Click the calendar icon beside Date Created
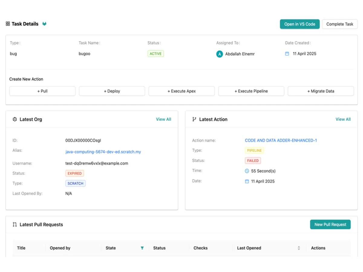363x272 pixels. tap(287, 54)
